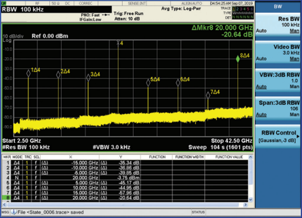Click the 3Δ4 marker diamond
The height and width of the screenshot is (218, 302).
pos(88,78)
